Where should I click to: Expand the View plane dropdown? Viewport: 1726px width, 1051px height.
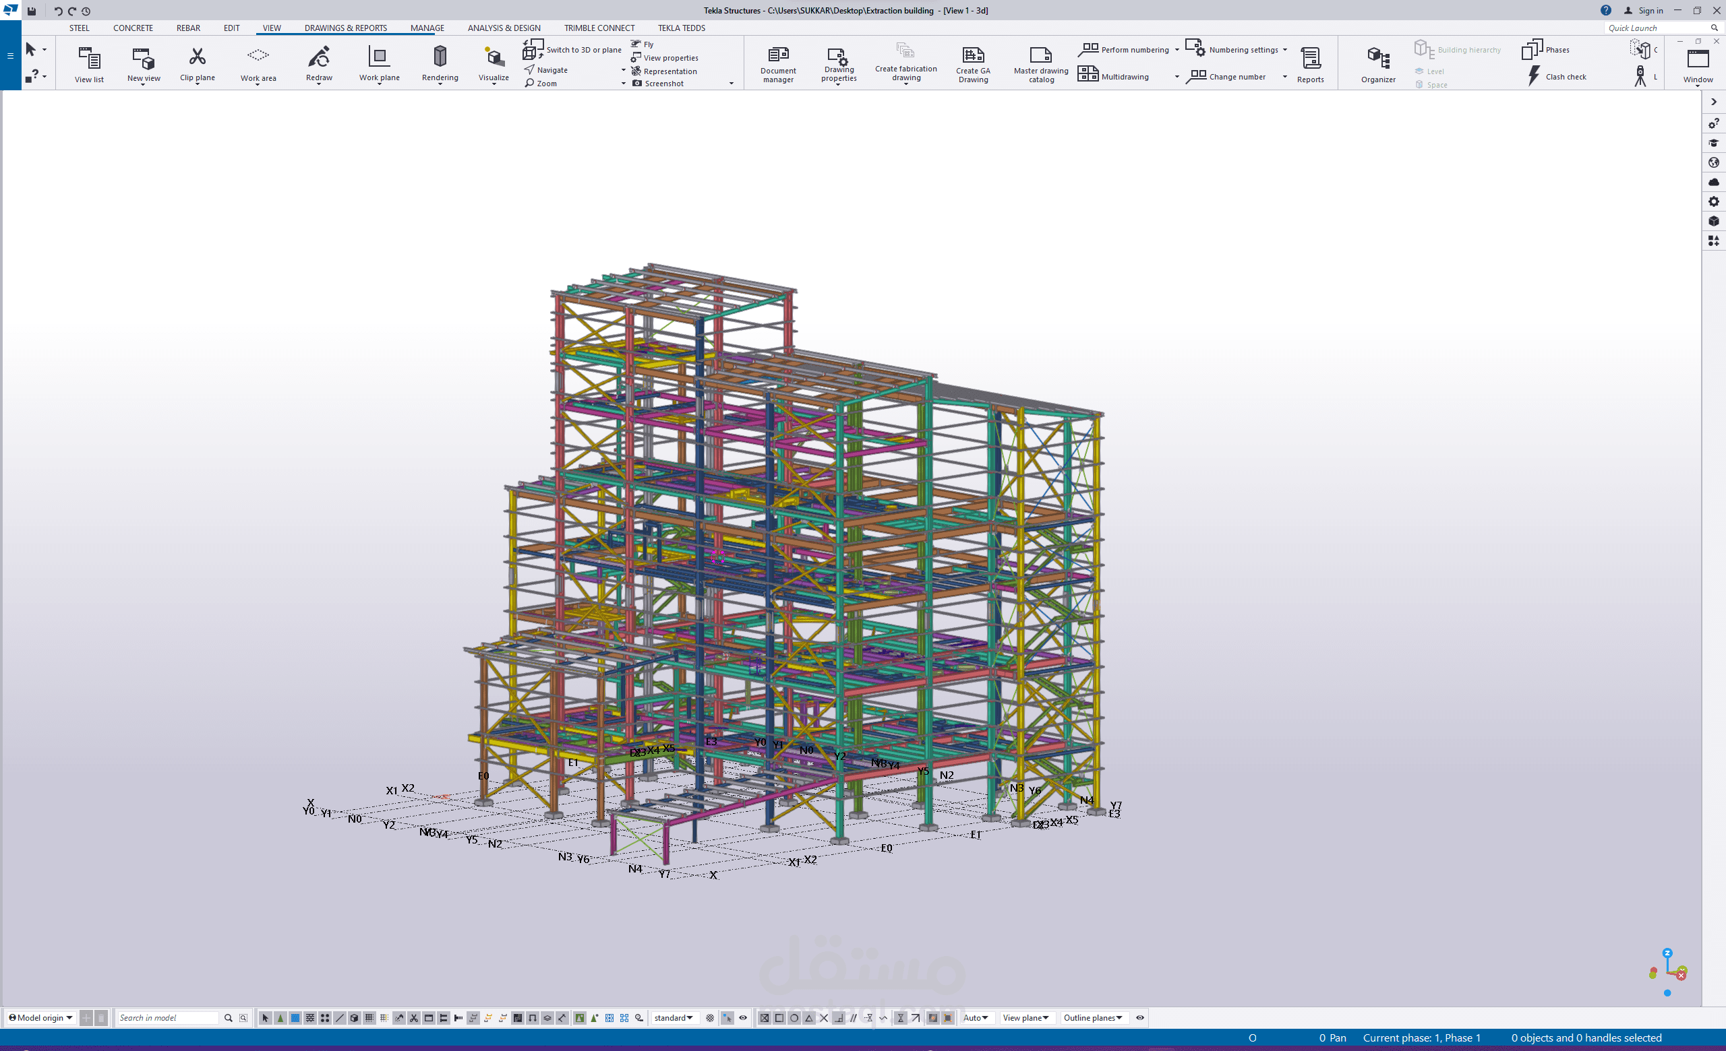pyautogui.click(x=1025, y=1018)
